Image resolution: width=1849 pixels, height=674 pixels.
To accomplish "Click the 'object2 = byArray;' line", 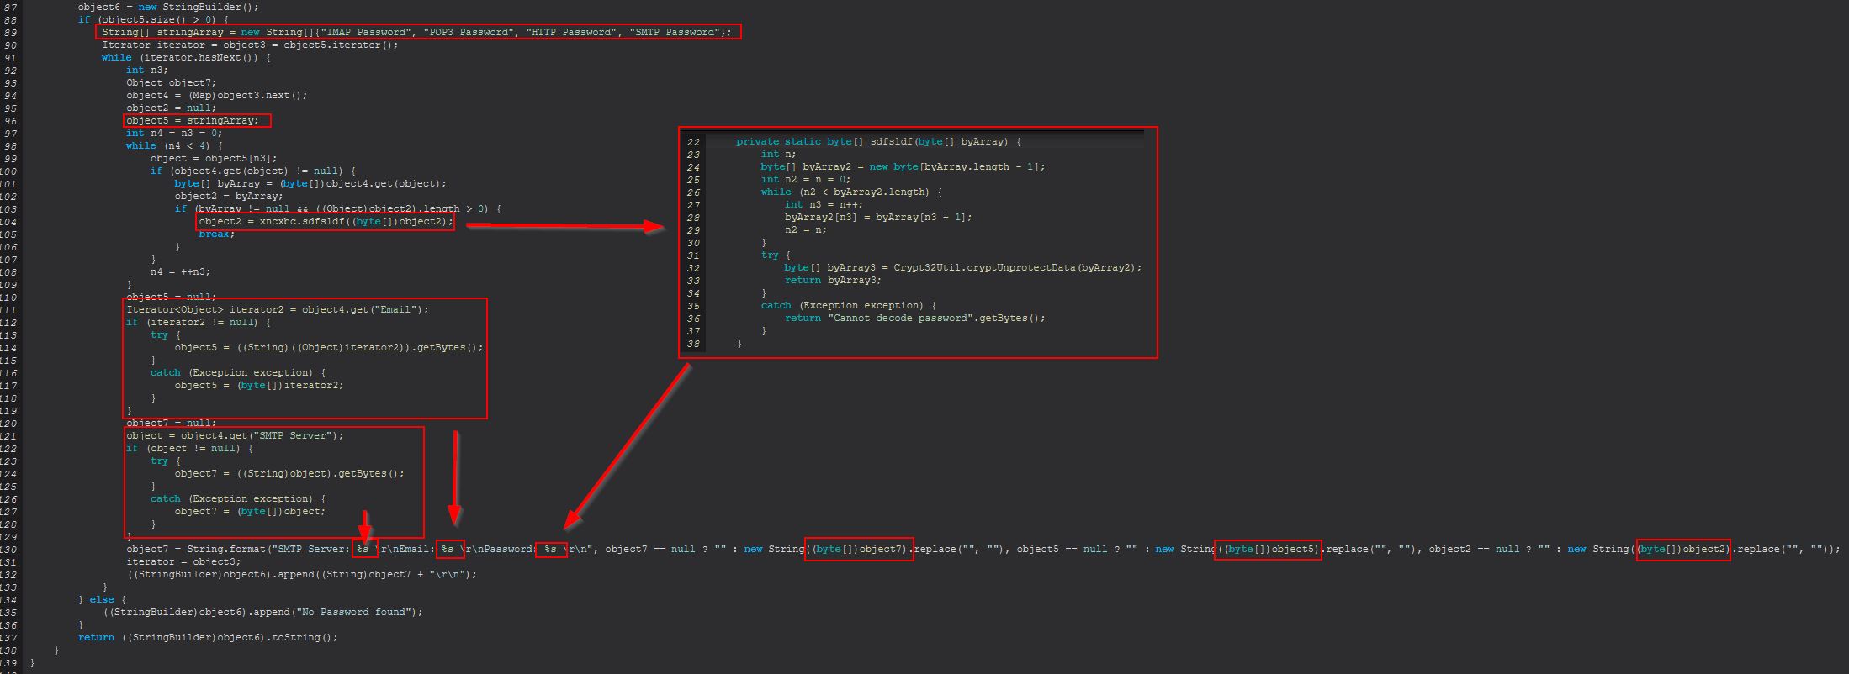I will tap(229, 196).
